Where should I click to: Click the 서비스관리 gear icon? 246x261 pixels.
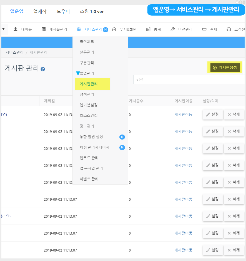tap(79, 29)
